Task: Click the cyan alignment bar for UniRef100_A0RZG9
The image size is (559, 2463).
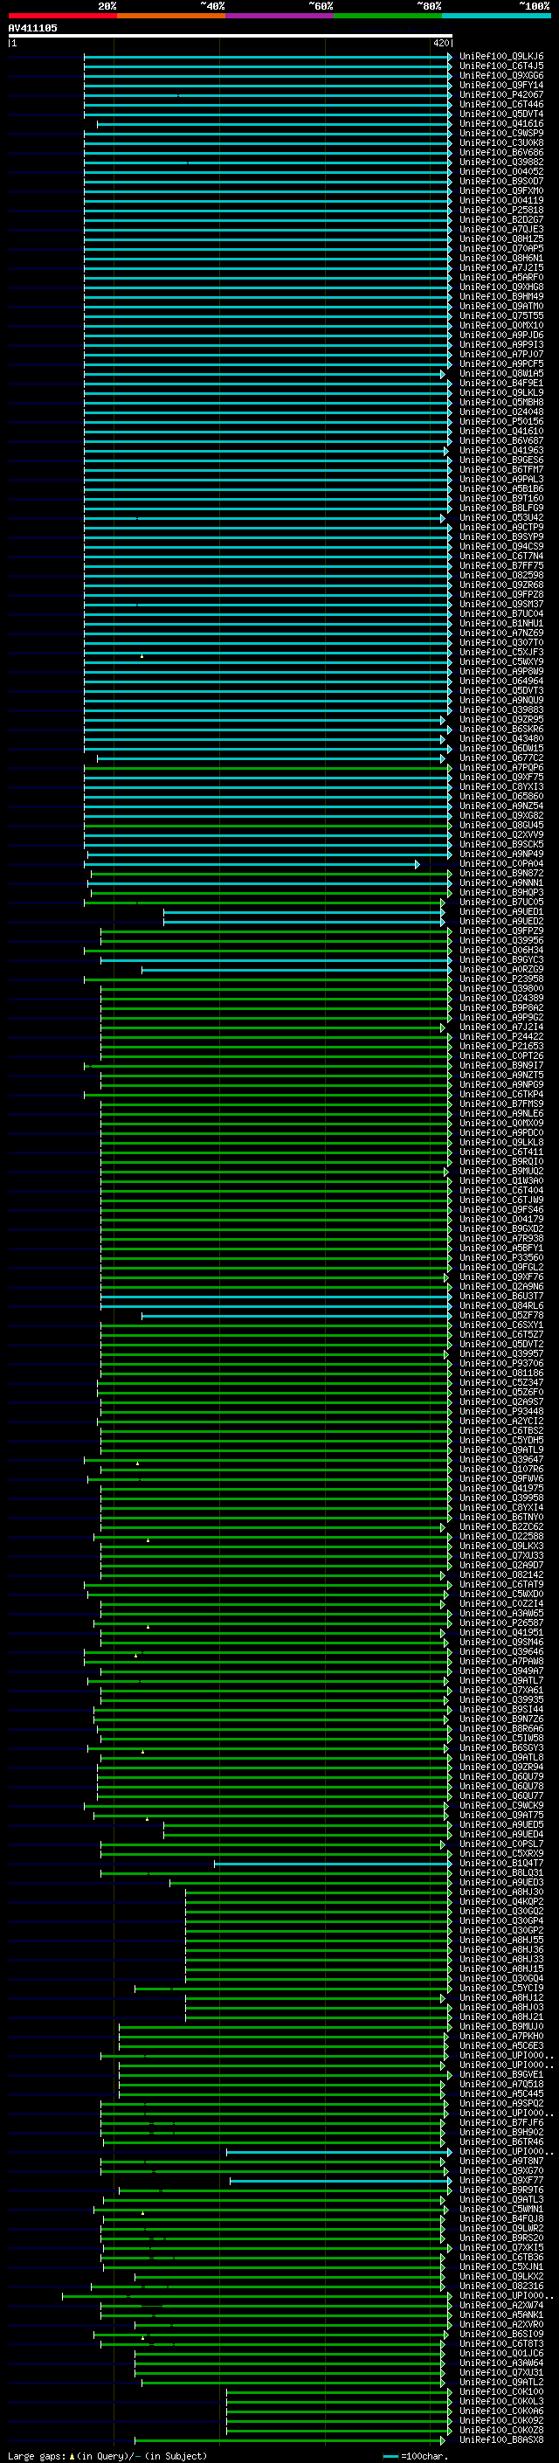Action: pyautogui.click(x=295, y=971)
